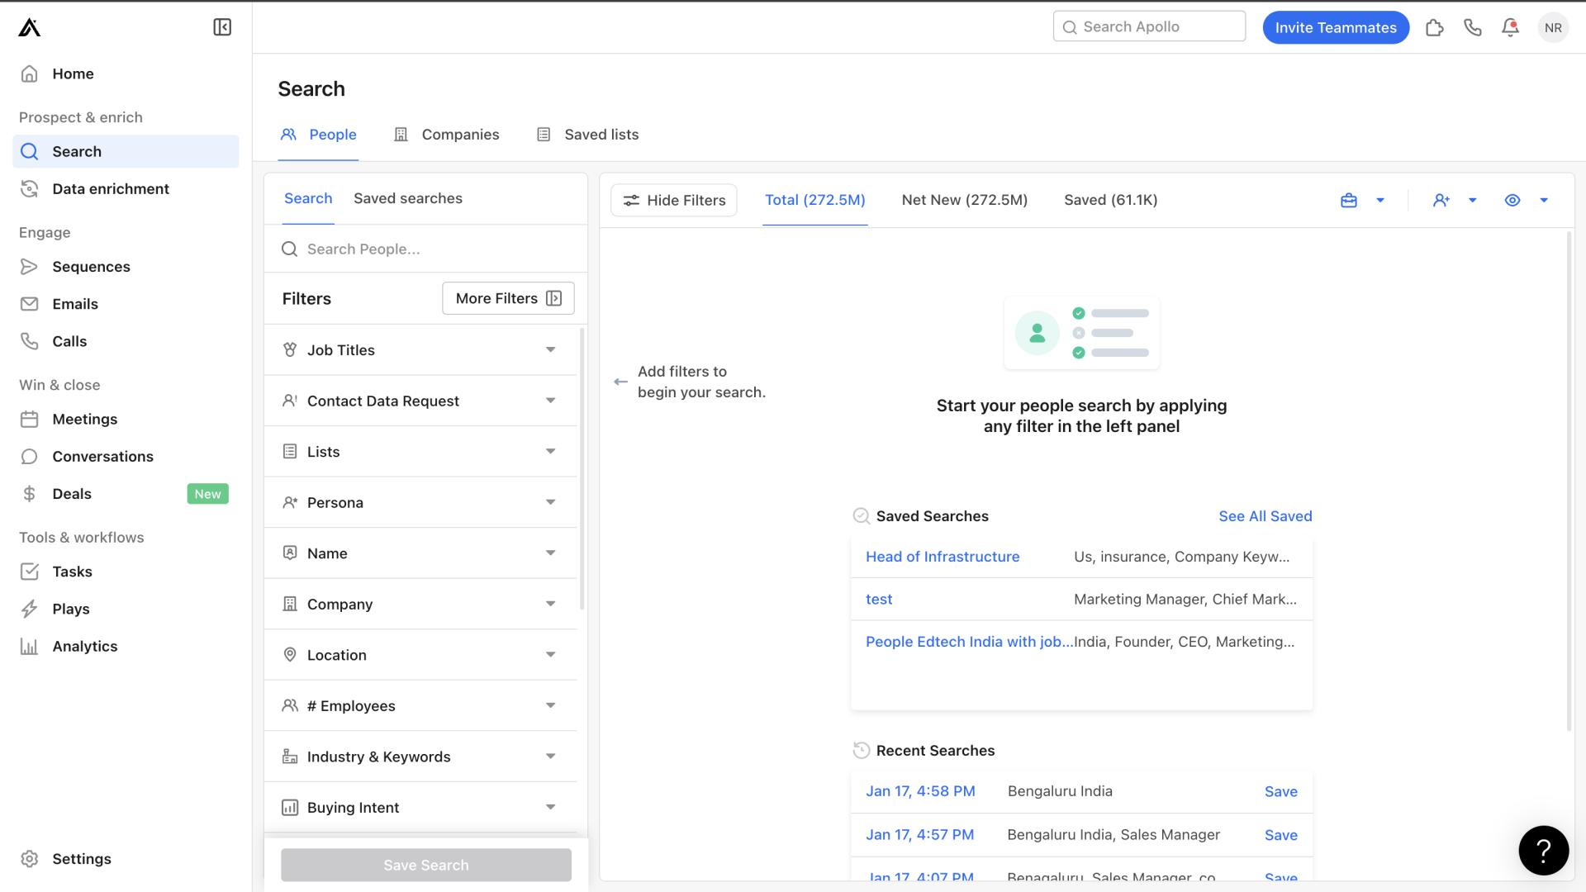Open dropdown arrow next to eye icon

coord(1544,200)
